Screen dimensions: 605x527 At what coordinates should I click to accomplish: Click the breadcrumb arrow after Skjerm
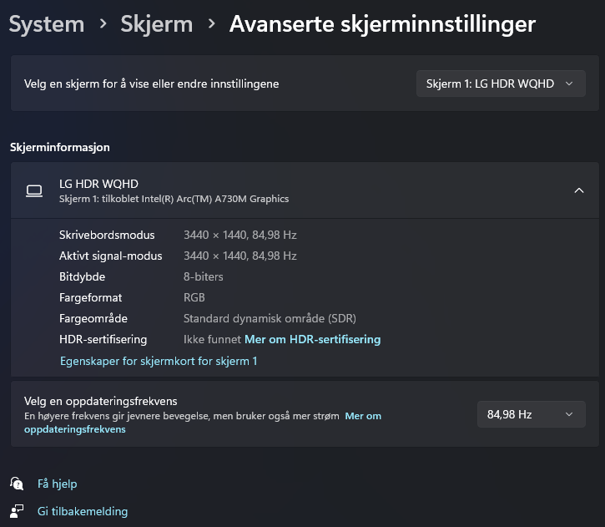pos(212,24)
